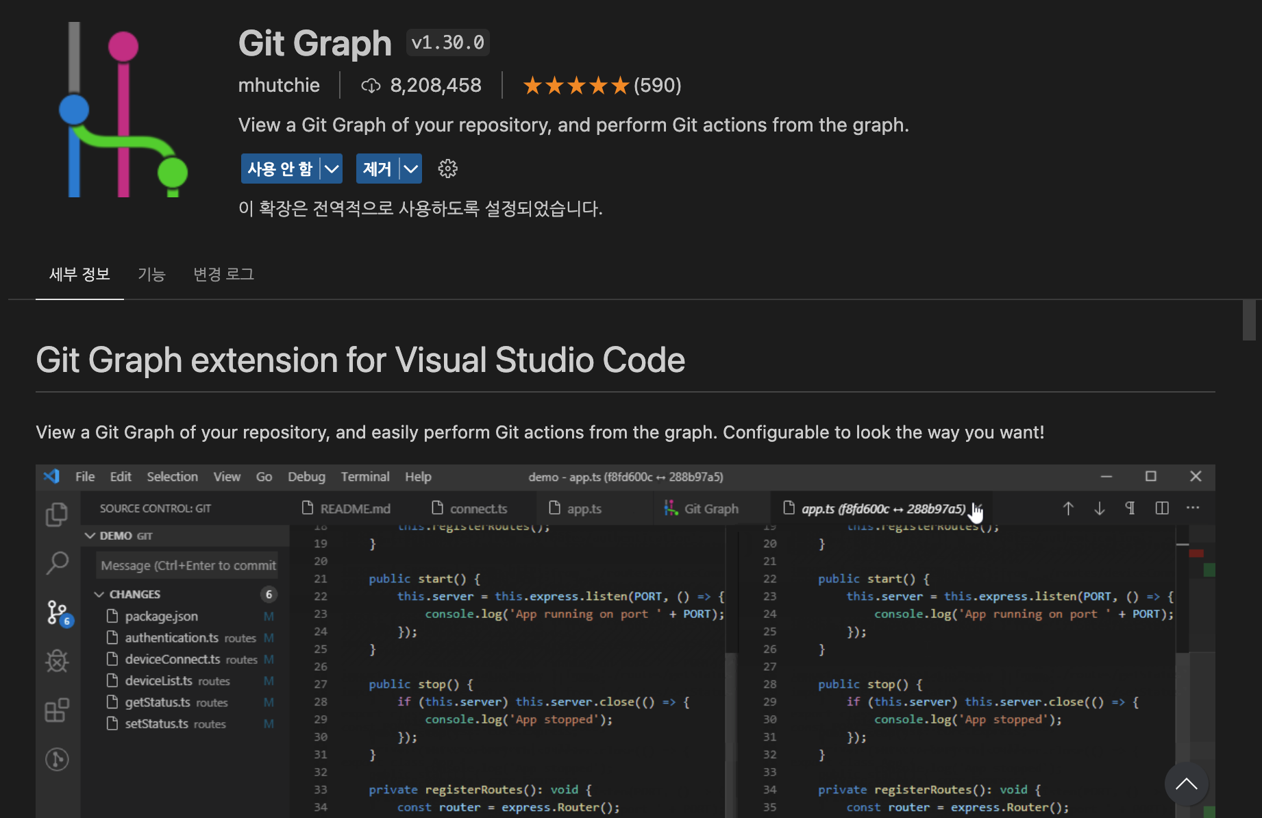This screenshot has width=1262, height=818.
Task: Open Explorer icon in embedded activity bar
Action: 57,515
